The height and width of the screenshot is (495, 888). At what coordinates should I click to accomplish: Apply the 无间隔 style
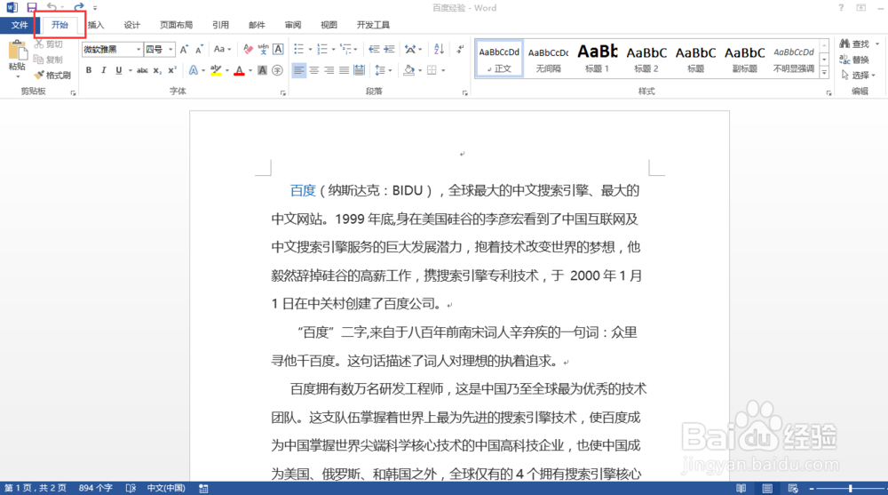548,58
